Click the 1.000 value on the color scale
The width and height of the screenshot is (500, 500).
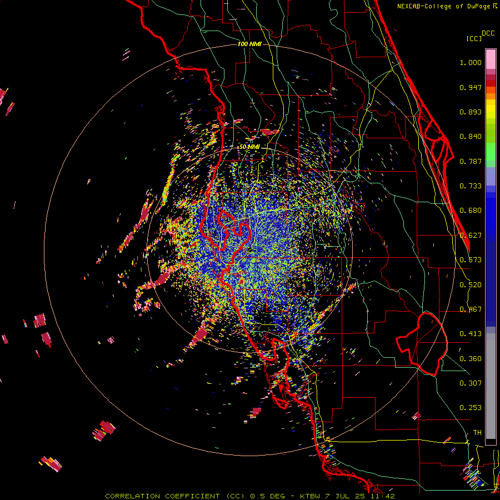[471, 62]
